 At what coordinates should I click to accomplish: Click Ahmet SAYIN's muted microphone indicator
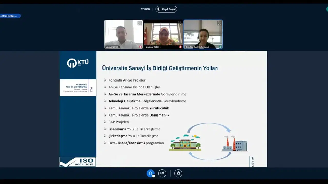click(140, 47)
